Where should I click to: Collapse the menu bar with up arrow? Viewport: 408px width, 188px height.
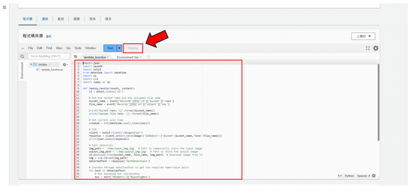[23, 48]
